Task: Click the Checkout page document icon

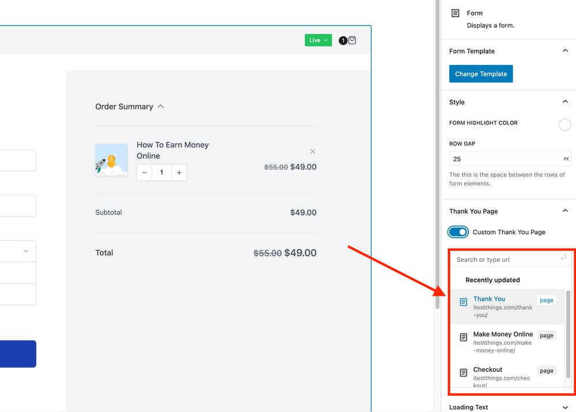Action: pyautogui.click(x=463, y=373)
